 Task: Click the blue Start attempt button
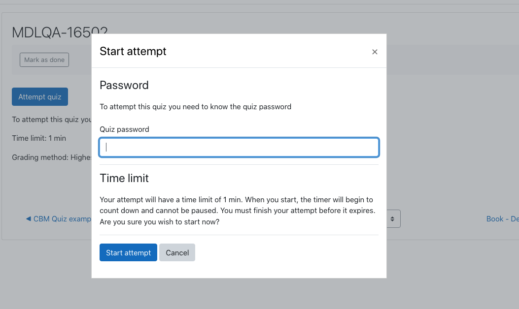(x=129, y=252)
